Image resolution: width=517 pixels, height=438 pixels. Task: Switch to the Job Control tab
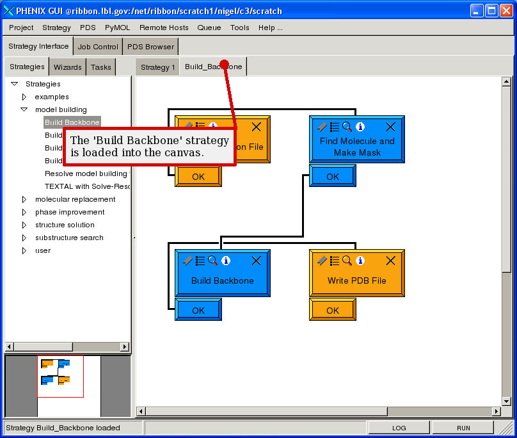(97, 47)
